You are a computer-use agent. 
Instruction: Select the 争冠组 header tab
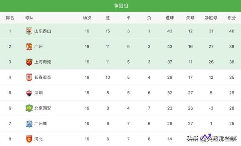(121, 6)
